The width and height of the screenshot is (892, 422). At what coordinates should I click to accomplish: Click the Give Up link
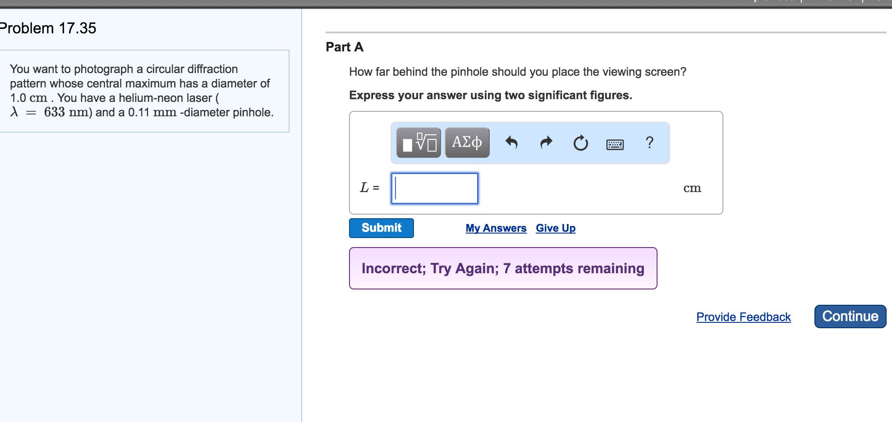[556, 228]
